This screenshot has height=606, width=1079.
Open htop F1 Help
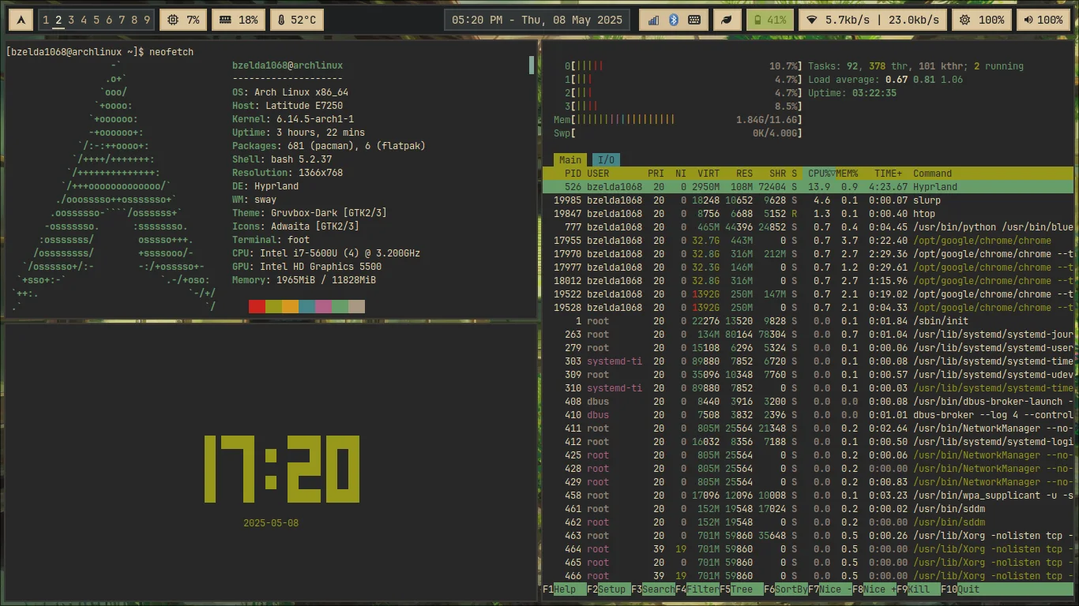564,589
